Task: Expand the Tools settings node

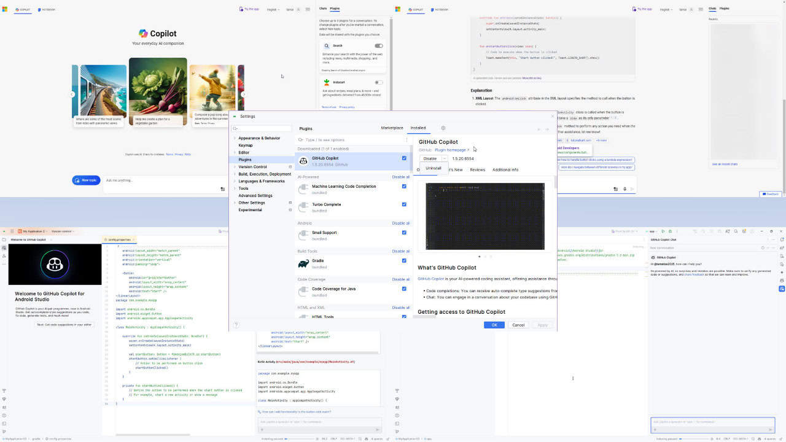Action: [x=235, y=188]
